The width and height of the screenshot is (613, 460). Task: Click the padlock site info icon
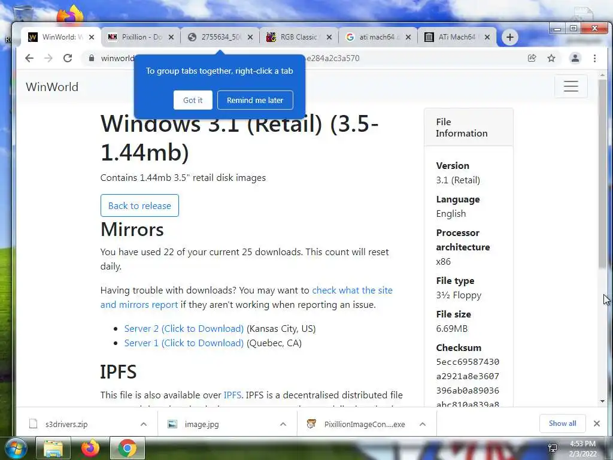pyautogui.click(x=92, y=58)
